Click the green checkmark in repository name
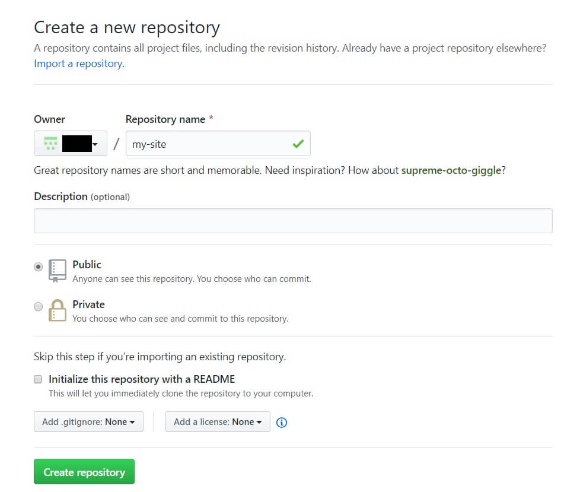Screen dimensions: 577x492 coord(298,144)
